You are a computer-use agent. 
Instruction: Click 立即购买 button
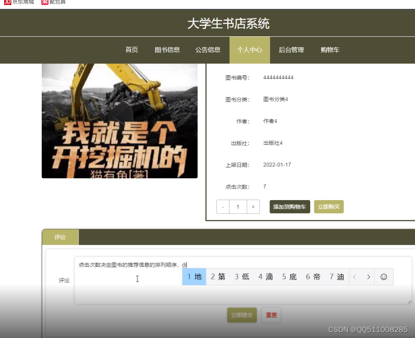[x=329, y=207]
